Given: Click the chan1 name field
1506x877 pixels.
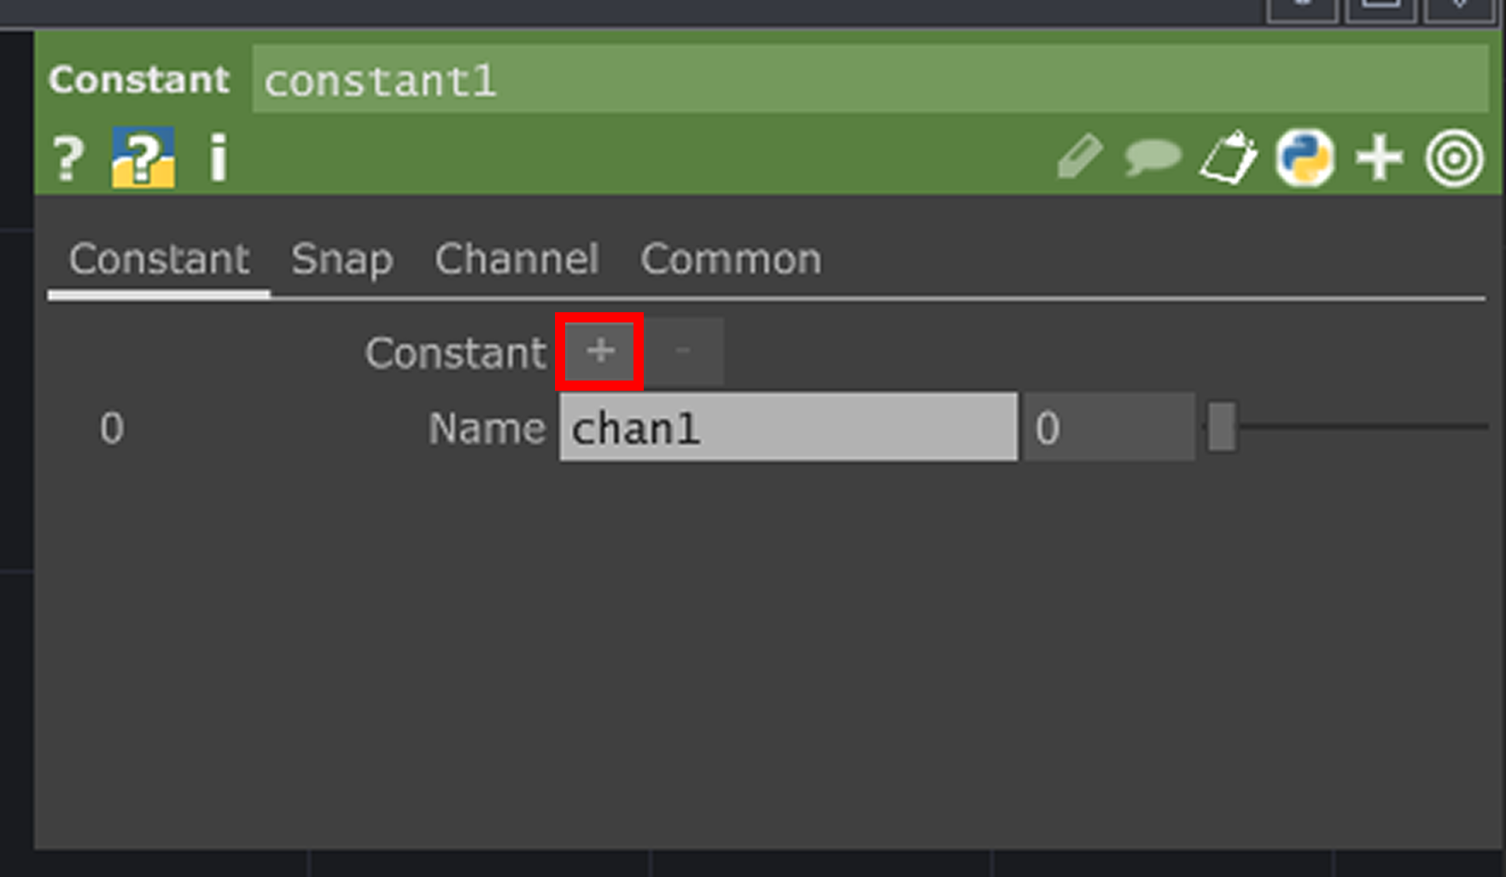Looking at the screenshot, I should pyautogui.click(x=788, y=427).
